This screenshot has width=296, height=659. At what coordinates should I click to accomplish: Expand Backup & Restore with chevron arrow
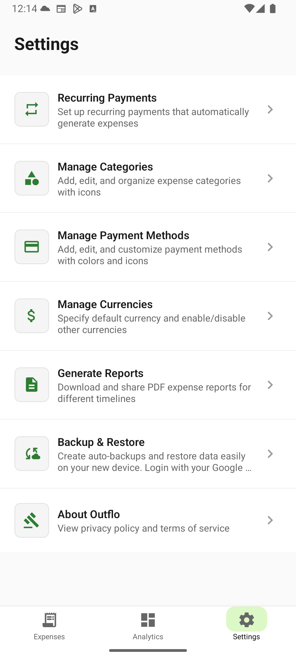click(270, 454)
